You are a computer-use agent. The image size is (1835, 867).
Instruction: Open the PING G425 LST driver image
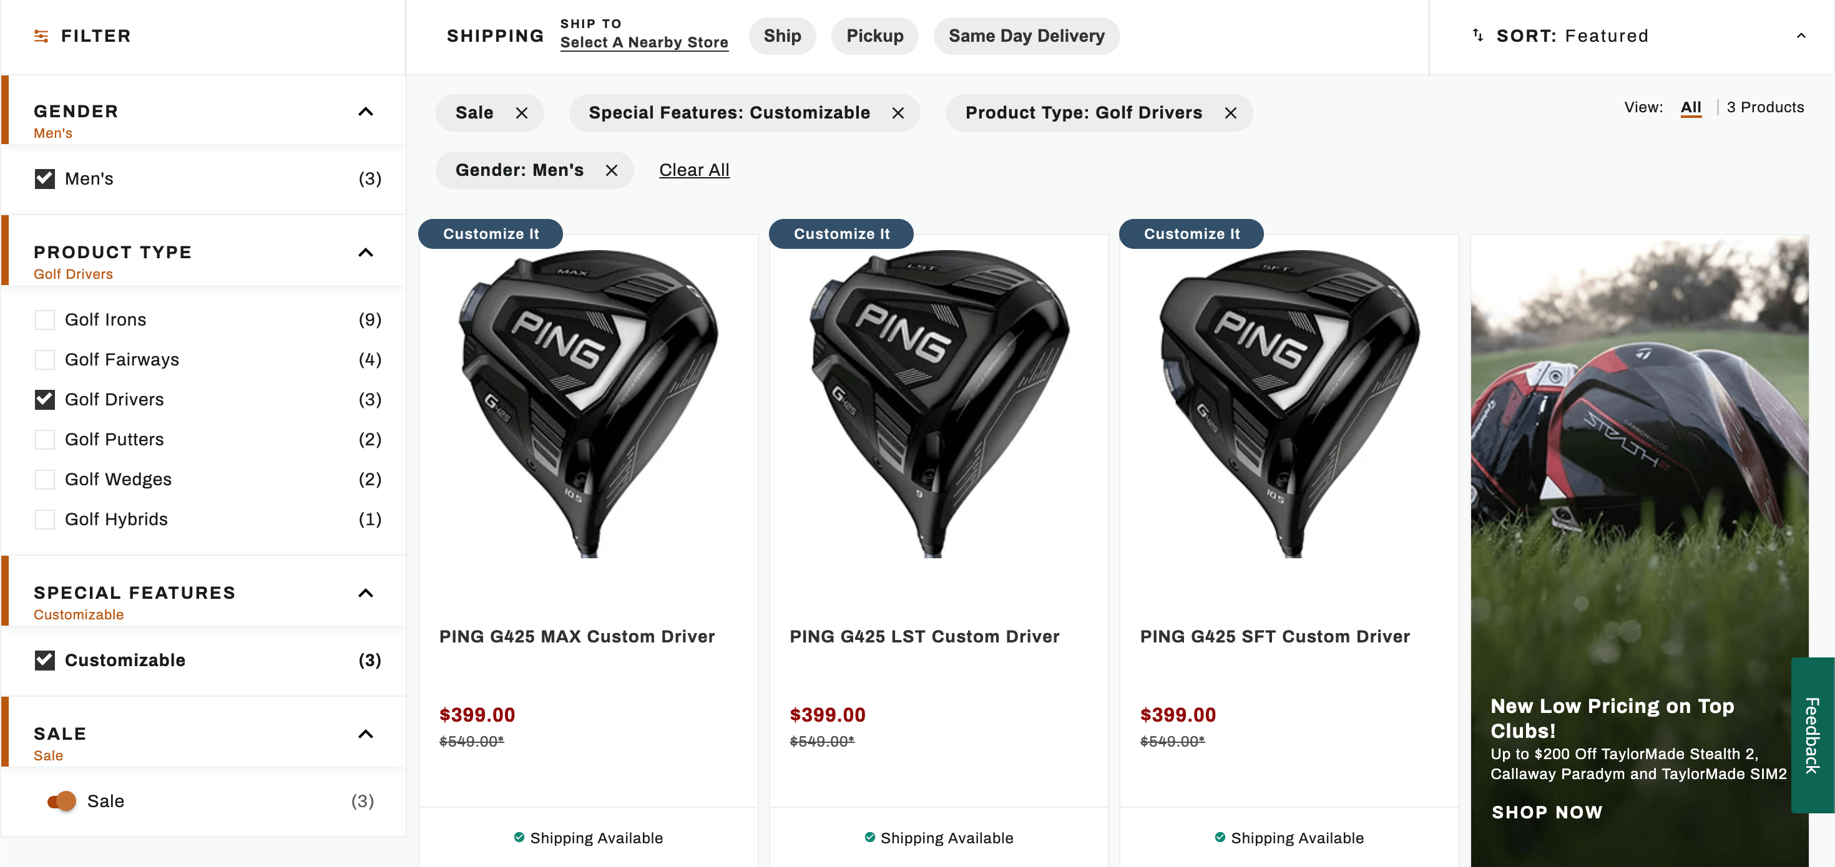[938, 403]
